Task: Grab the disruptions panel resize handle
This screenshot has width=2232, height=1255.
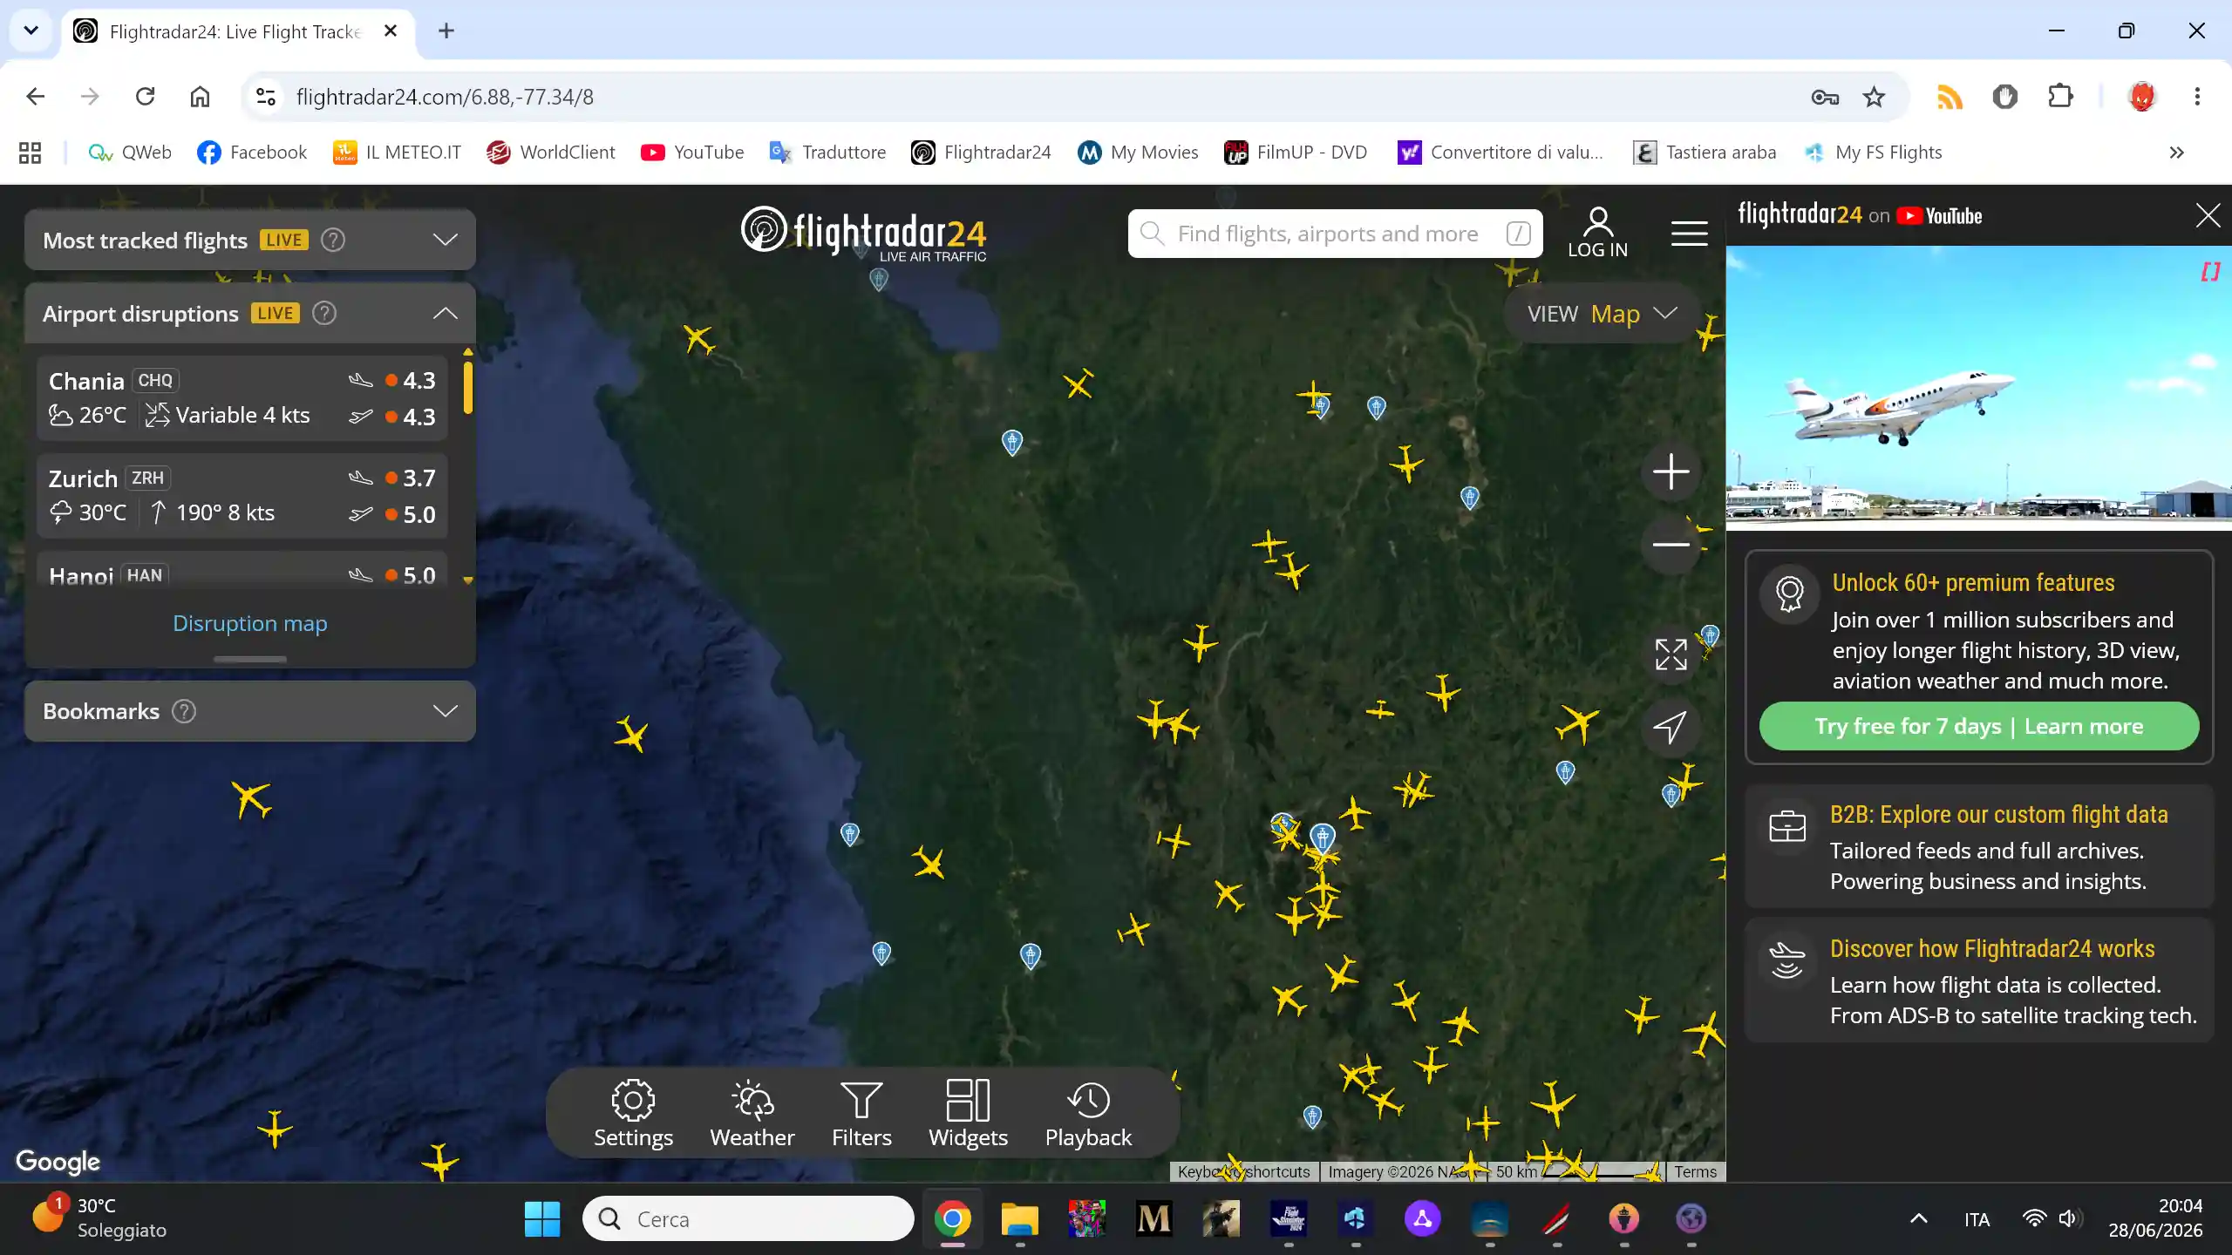Action: pyautogui.click(x=250, y=659)
